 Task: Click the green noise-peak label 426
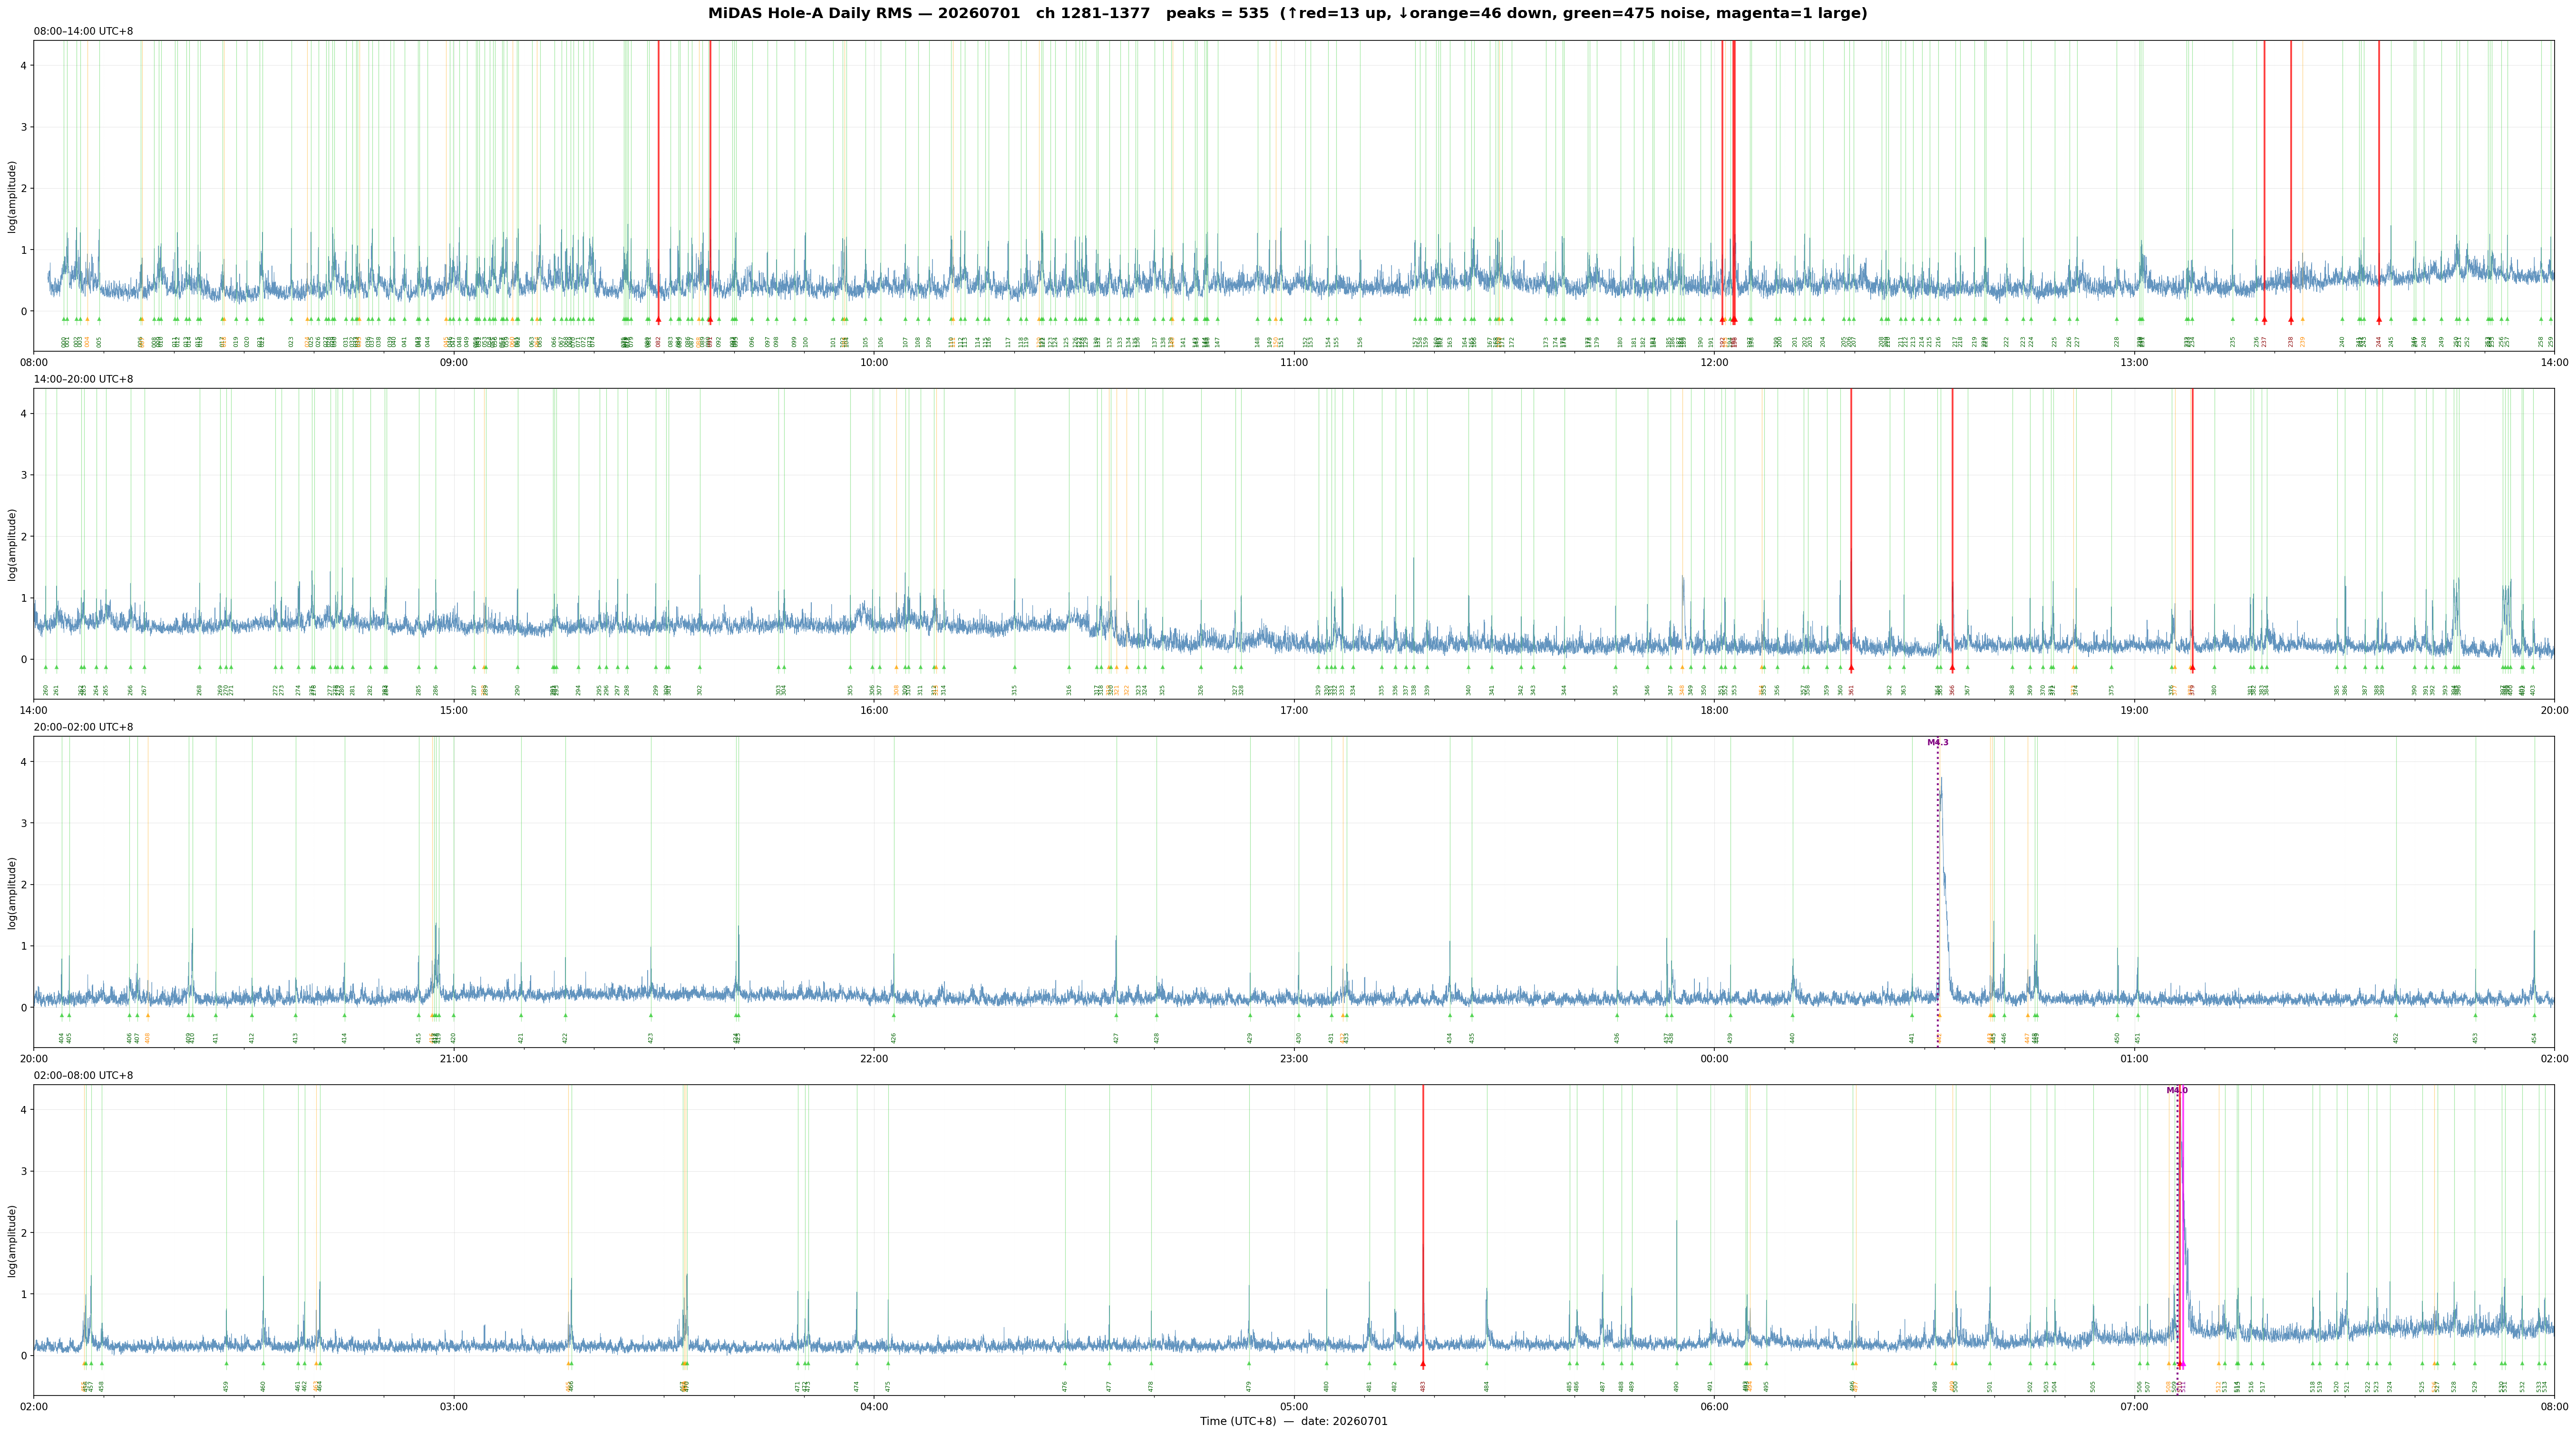(894, 1038)
